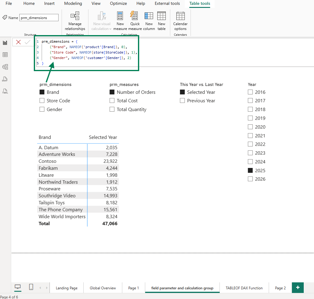Viewport: 314px width, 299px height.
Task: Select desktop layout icon
Action: 18,287
